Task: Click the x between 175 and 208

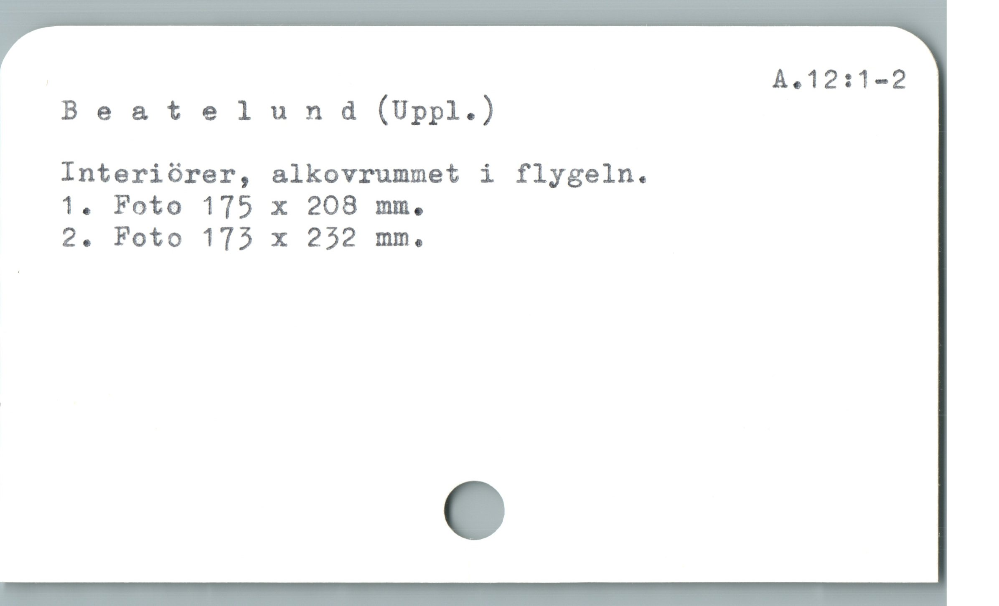Action: (x=280, y=208)
